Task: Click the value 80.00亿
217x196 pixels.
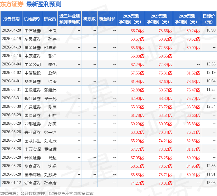Action: click(193, 48)
